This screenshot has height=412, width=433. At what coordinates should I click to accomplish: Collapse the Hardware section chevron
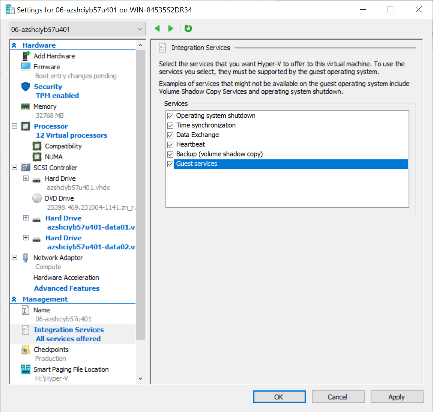coord(14,45)
